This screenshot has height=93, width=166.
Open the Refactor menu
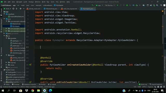38,2
